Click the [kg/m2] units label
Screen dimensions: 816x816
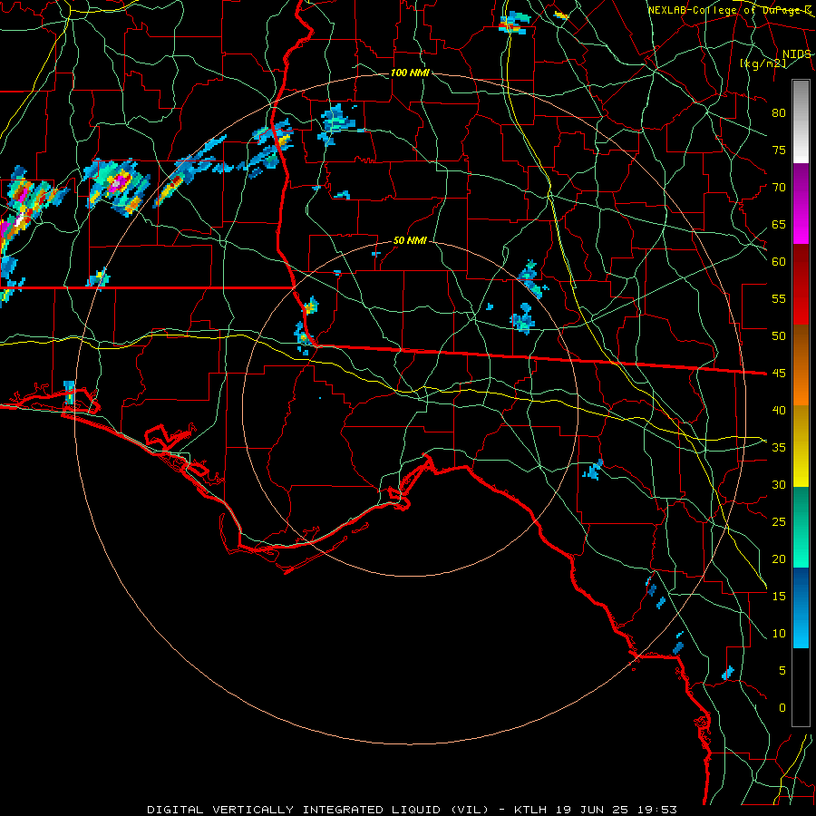point(763,63)
